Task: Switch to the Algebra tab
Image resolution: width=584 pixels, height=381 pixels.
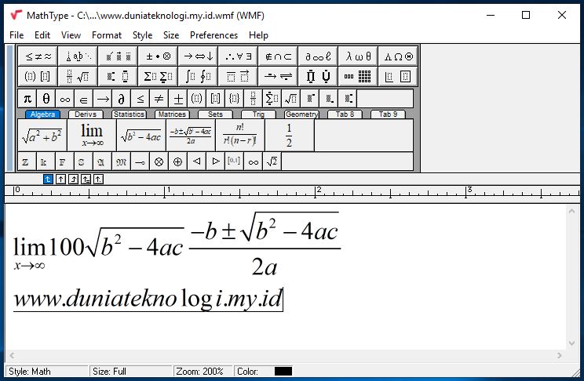Action: pyautogui.click(x=42, y=114)
